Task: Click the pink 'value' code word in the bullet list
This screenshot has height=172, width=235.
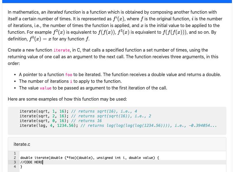Action: pos(45,88)
